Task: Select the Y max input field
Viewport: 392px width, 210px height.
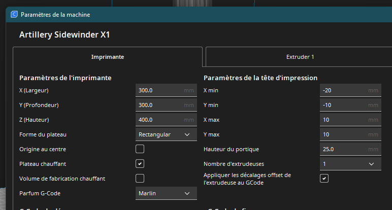Action: 344,134
